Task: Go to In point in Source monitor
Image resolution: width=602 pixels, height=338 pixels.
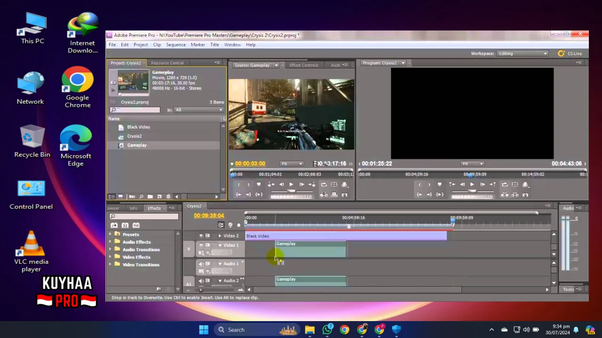Action: (x=238, y=194)
